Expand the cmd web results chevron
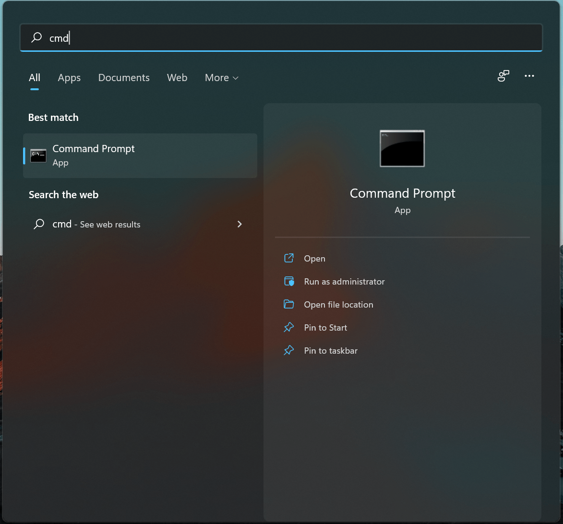 pyautogui.click(x=239, y=224)
